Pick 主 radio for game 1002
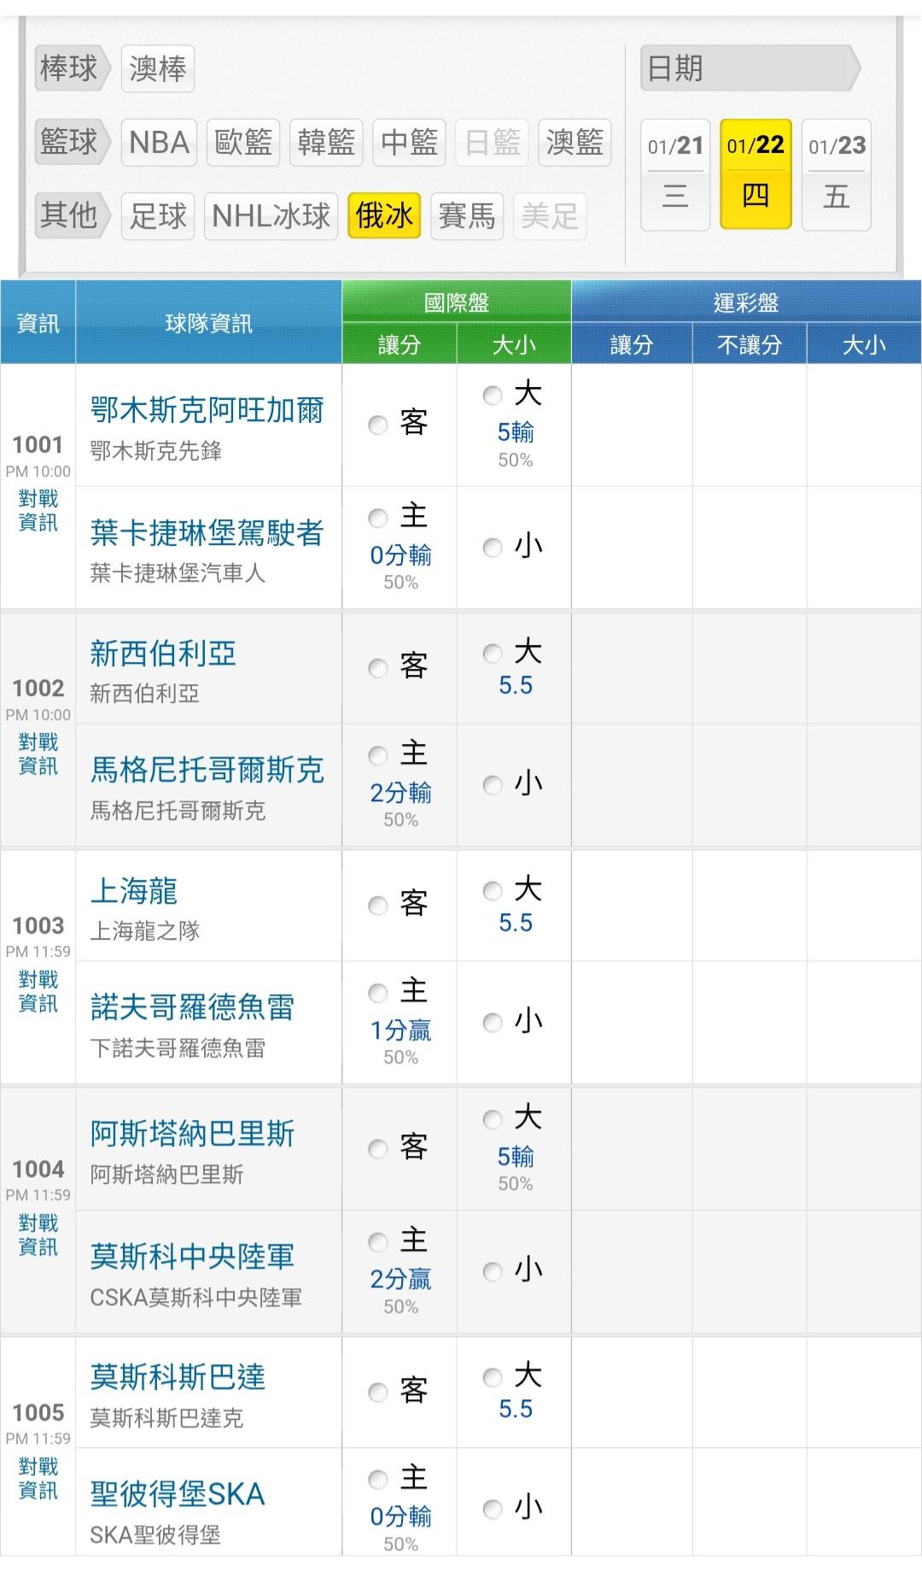Image resolution: width=922 pixels, height=1571 pixels. (378, 755)
